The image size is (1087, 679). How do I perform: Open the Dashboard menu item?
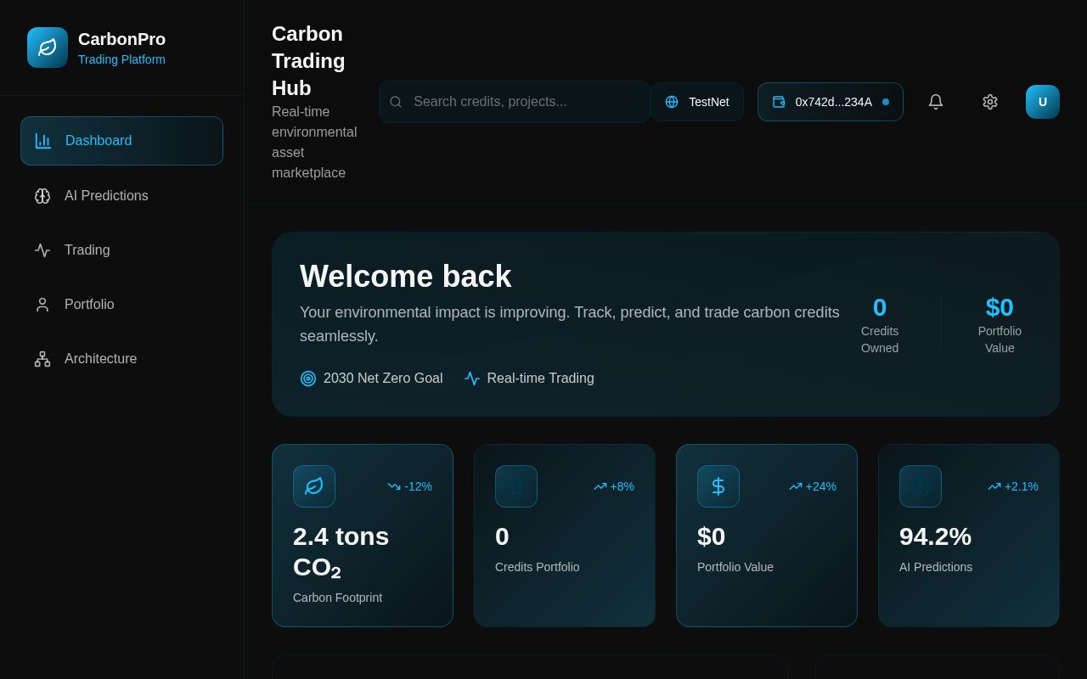(x=121, y=141)
